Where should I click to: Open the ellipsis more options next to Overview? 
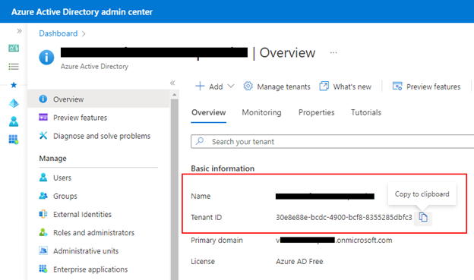[x=333, y=52]
